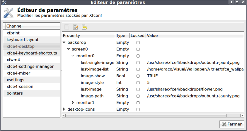247x131 pixels.
Task: Select the last-single-image property
Action: pos(97,62)
